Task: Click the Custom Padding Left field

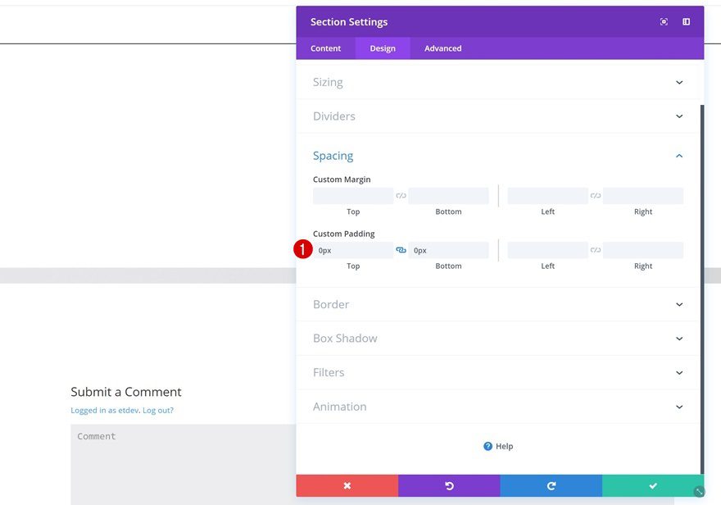Action: click(547, 250)
